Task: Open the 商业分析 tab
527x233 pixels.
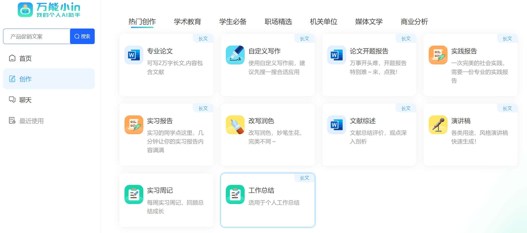Action: pos(414,22)
